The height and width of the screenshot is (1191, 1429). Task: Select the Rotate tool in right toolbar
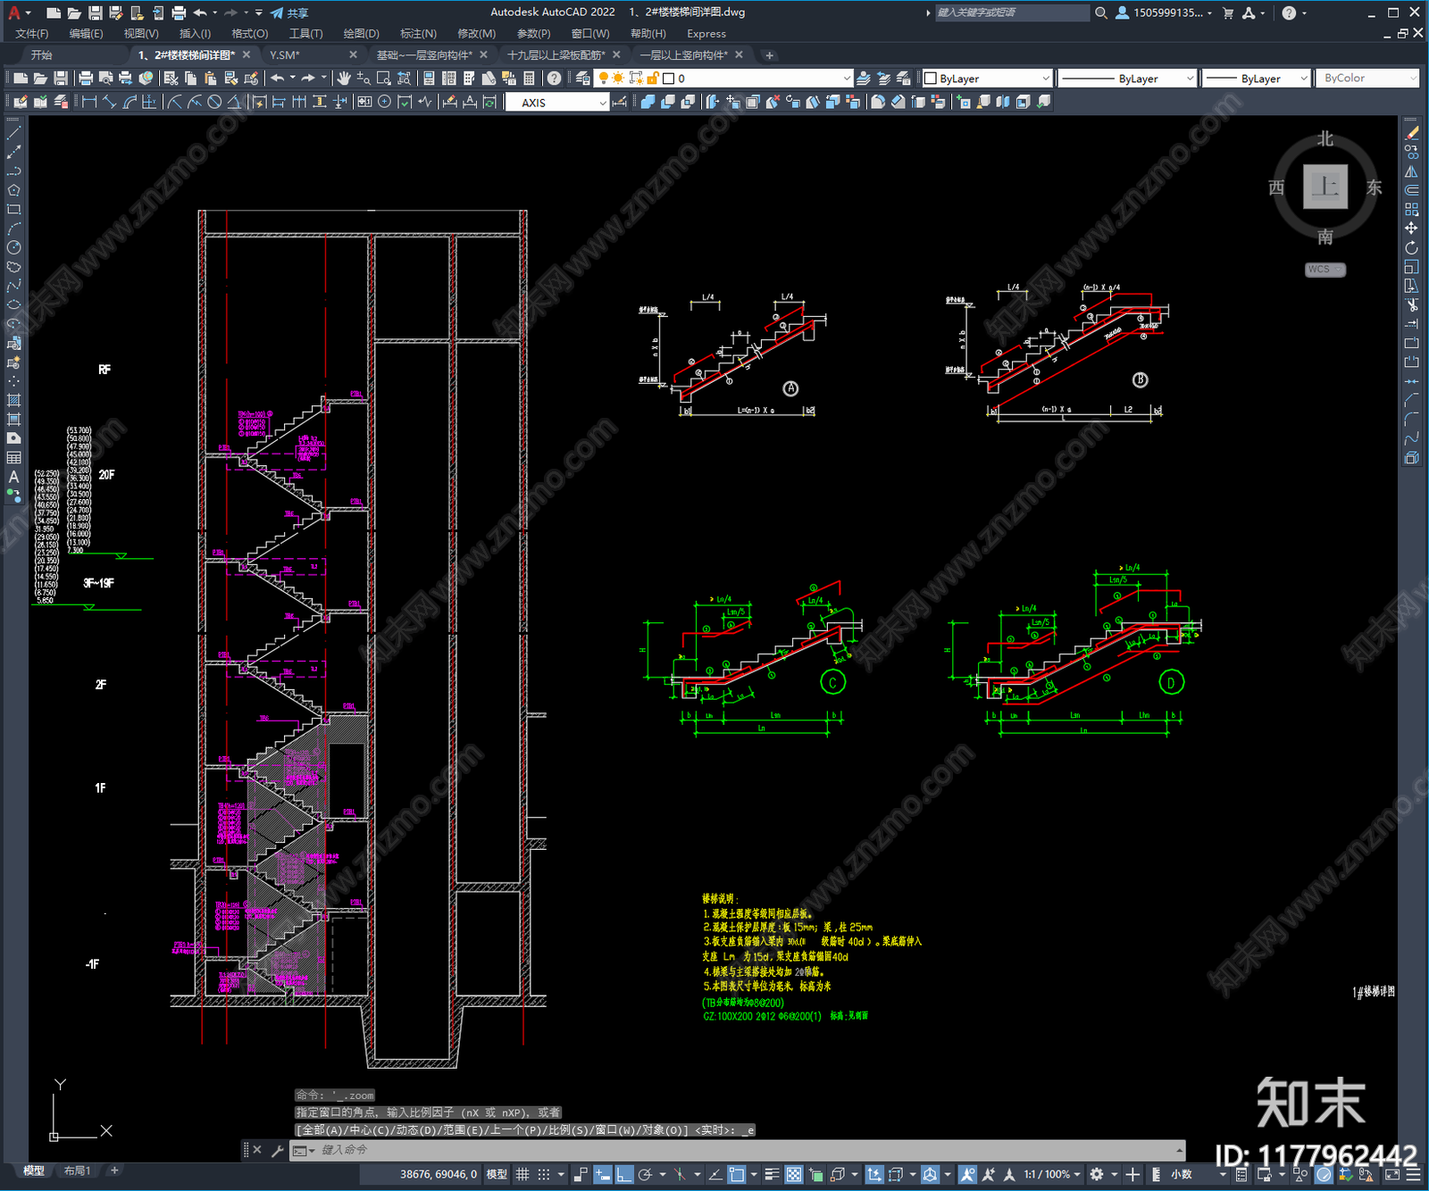[x=1411, y=247]
